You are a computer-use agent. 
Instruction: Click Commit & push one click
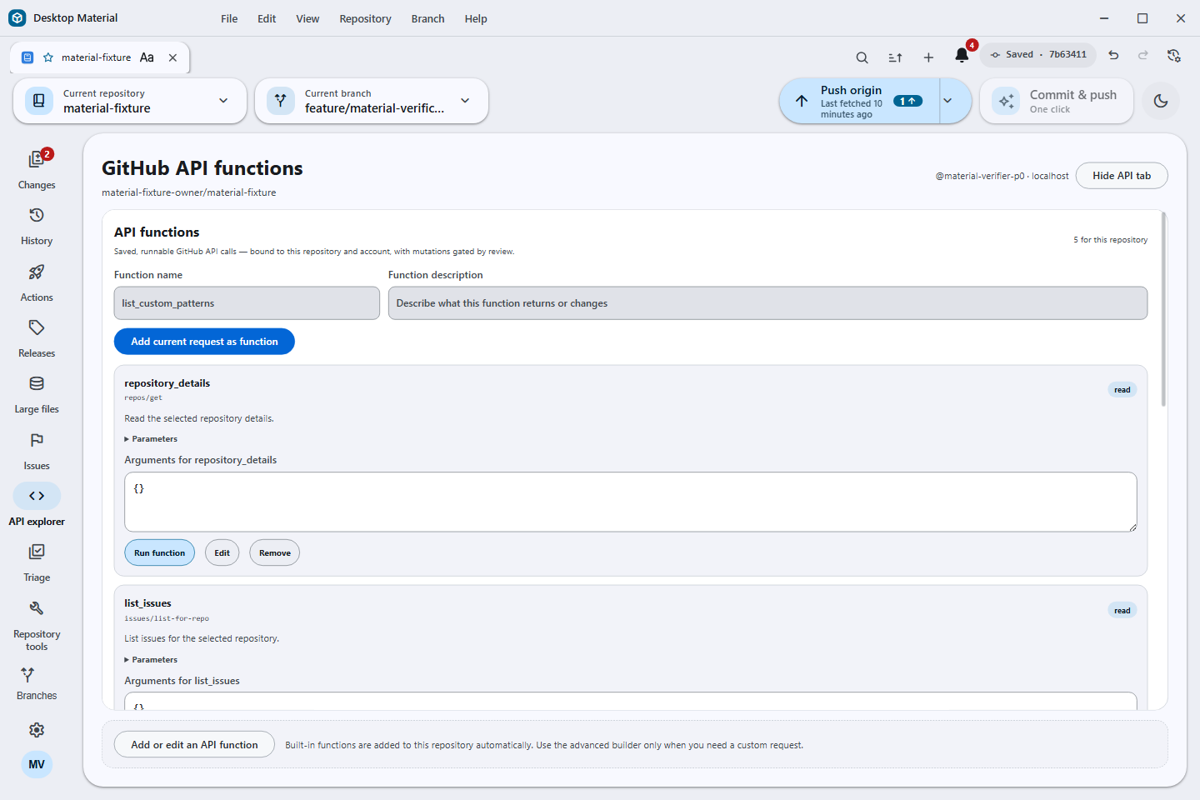[1057, 101]
